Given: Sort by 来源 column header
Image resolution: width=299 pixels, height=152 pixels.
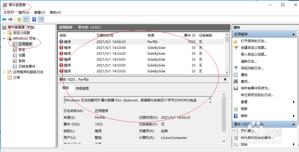Looking at the screenshot, I should [x=158, y=35].
